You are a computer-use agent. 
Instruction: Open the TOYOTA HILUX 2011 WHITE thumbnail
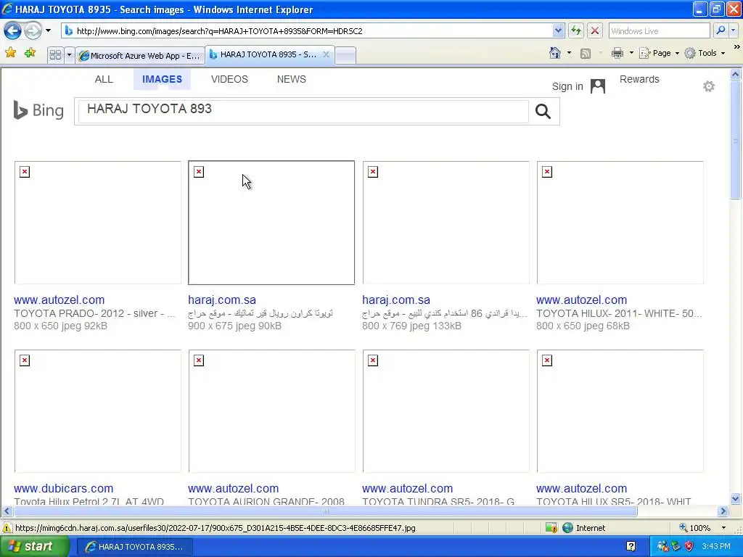coord(620,223)
